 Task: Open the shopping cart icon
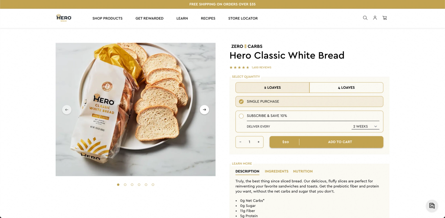pyautogui.click(x=385, y=18)
